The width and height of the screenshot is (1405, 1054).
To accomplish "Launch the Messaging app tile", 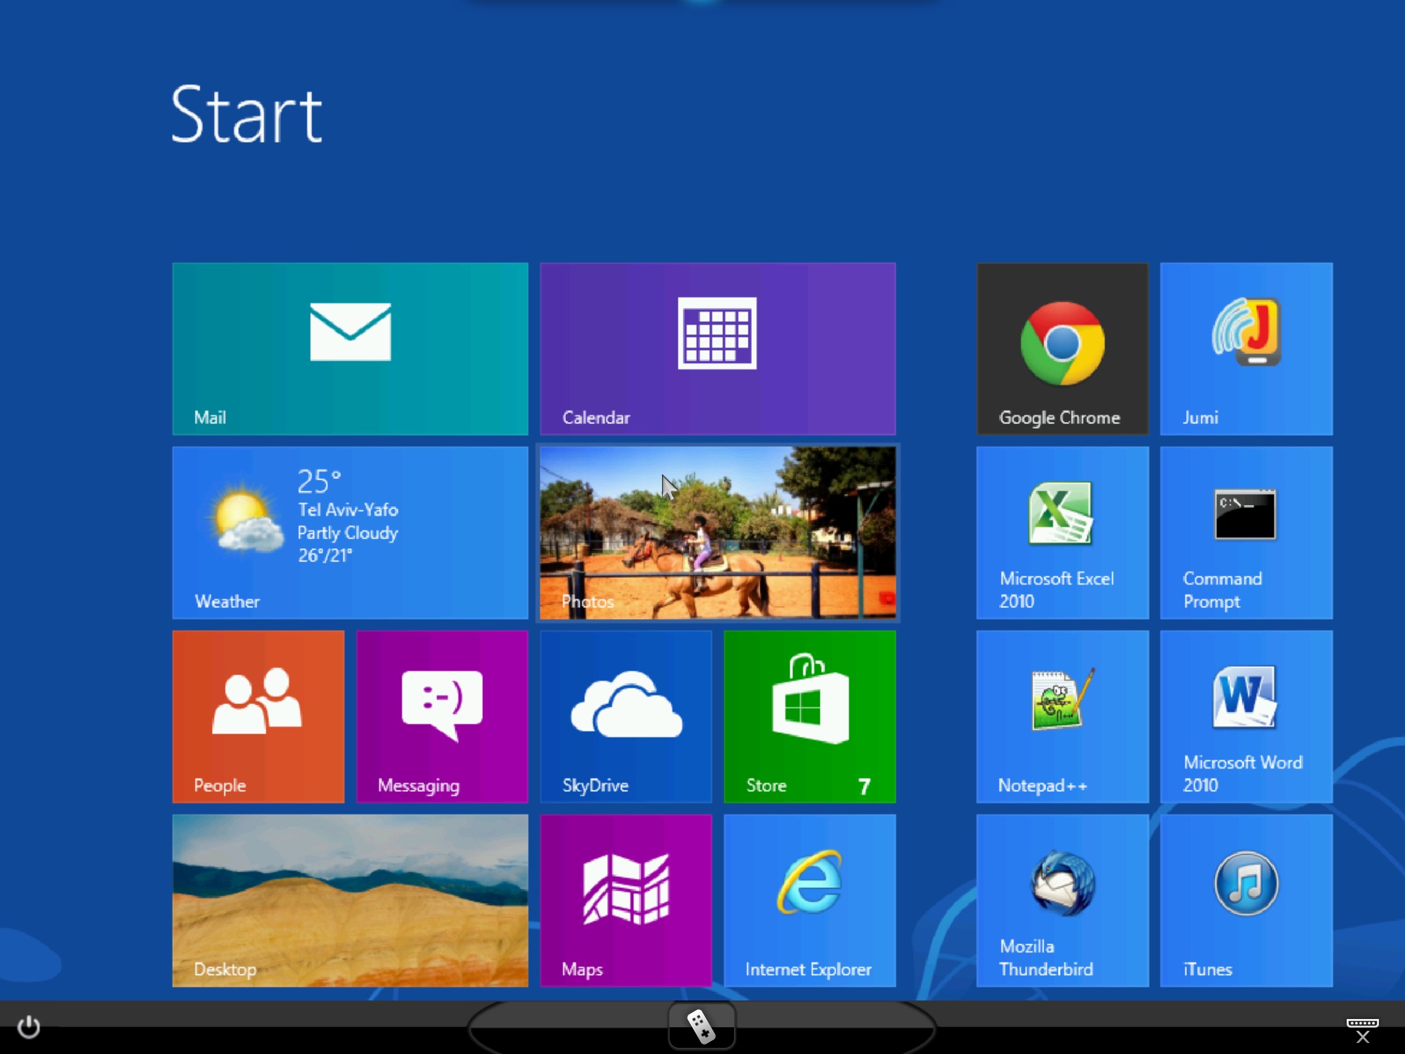I will [x=442, y=716].
